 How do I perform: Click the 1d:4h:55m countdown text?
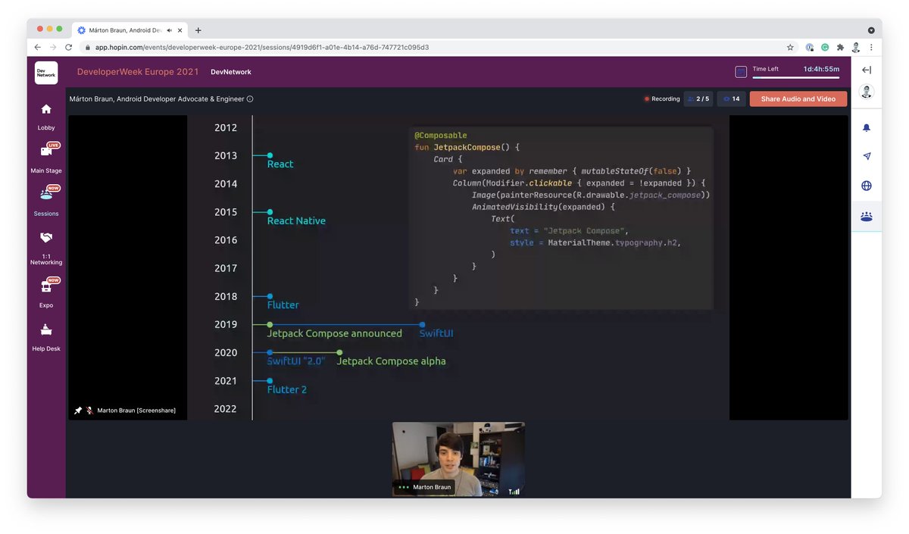coord(821,69)
